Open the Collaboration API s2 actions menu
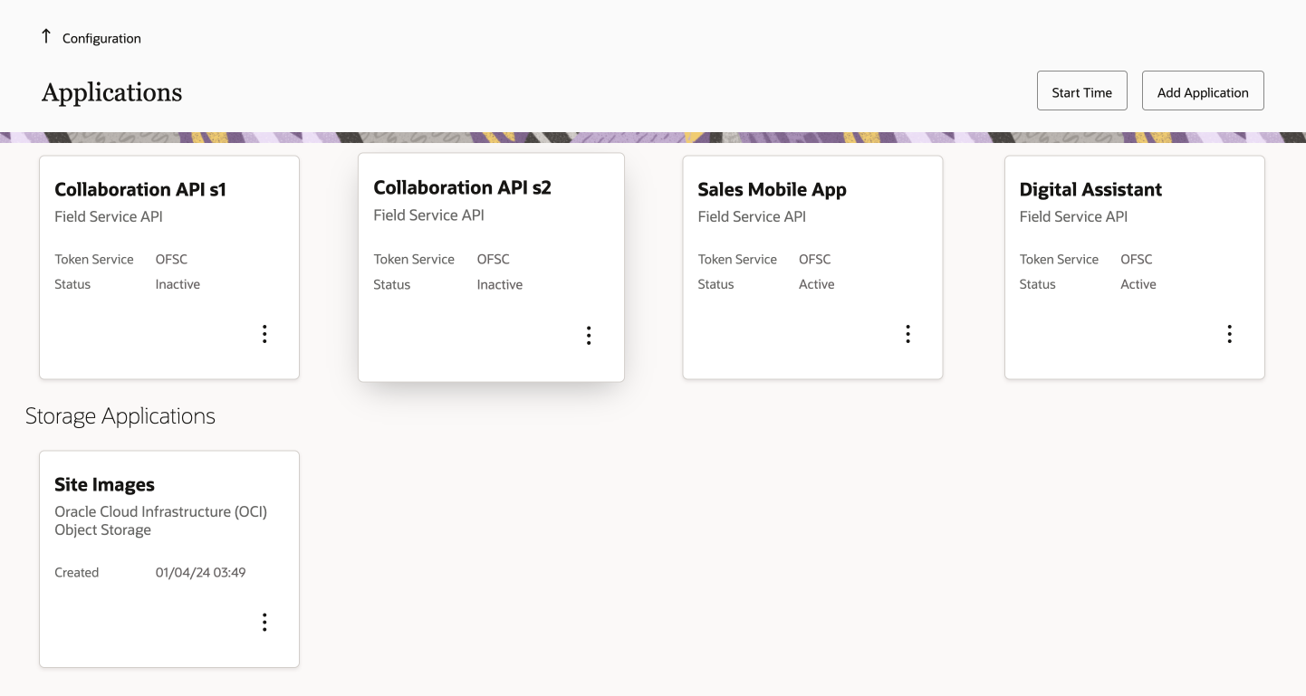The image size is (1306, 696). click(x=589, y=336)
